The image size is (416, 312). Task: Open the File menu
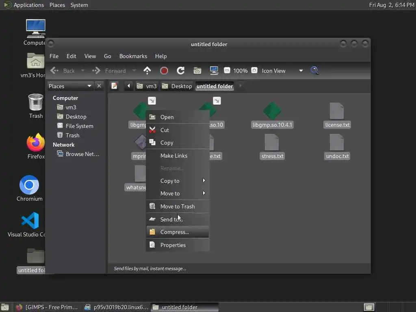tap(54, 56)
